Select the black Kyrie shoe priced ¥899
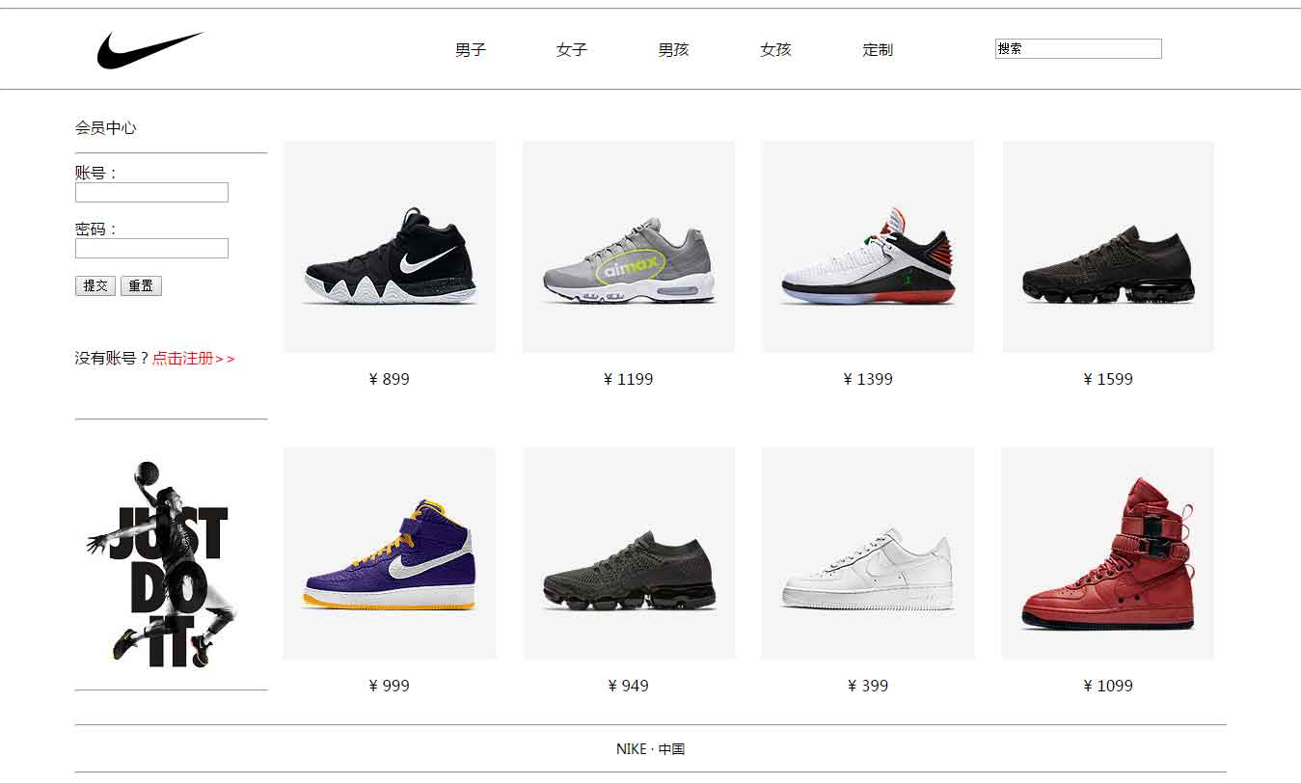 (x=390, y=247)
